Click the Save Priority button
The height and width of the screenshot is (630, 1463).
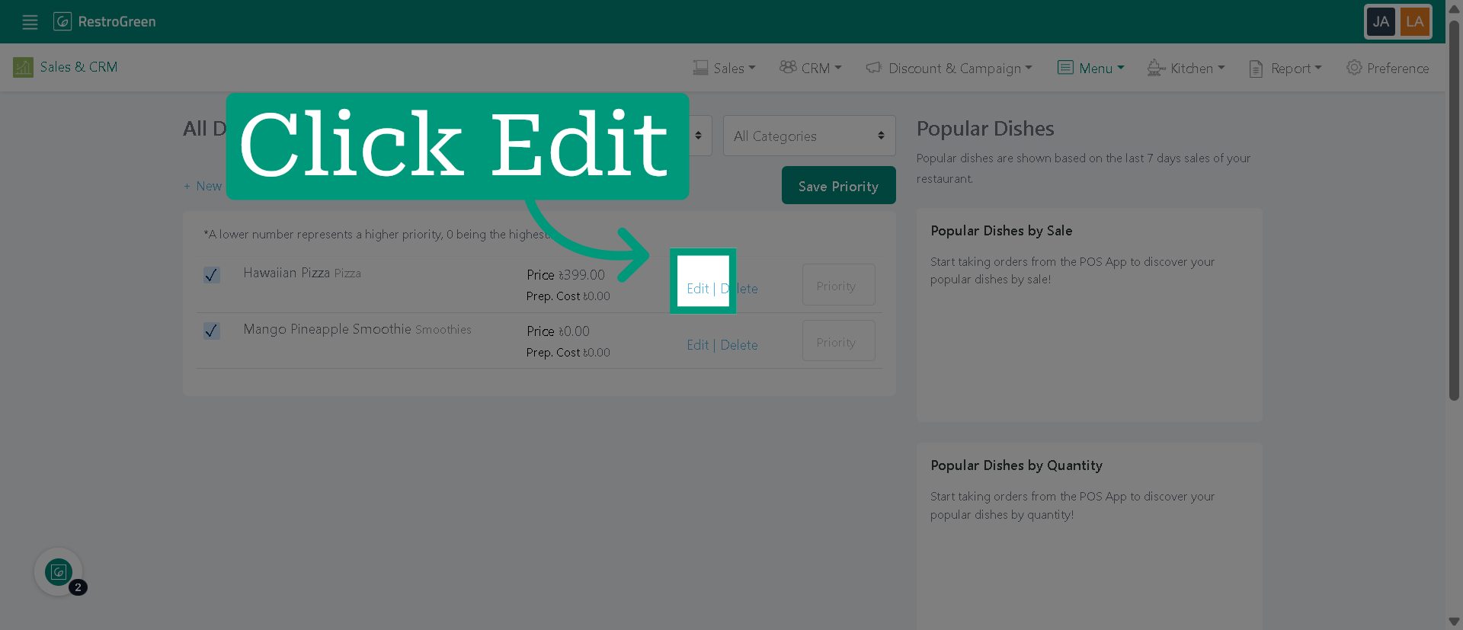[838, 186]
